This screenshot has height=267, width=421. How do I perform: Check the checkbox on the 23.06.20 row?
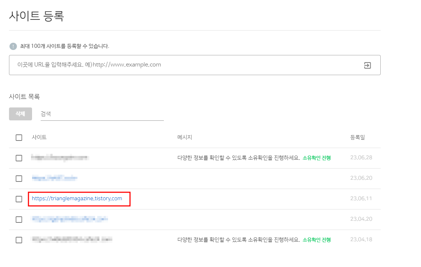[19, 178]
